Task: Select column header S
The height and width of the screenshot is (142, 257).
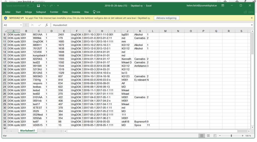Action: pos(241,31)
